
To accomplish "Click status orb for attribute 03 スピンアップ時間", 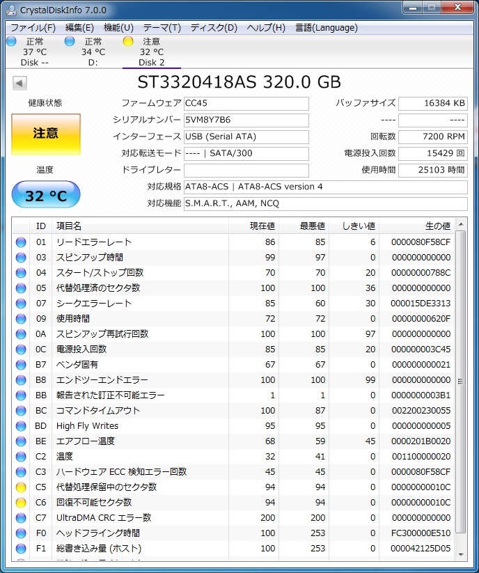I will [21, 258].
